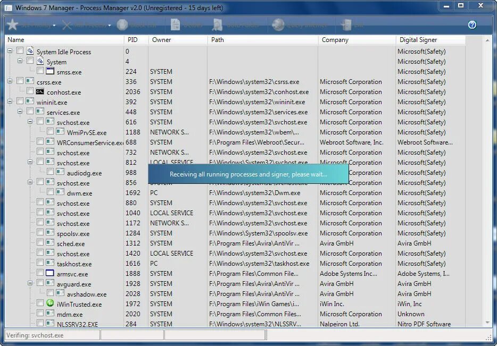Click the Exit door icon in toolbar

tap(346, 24)
